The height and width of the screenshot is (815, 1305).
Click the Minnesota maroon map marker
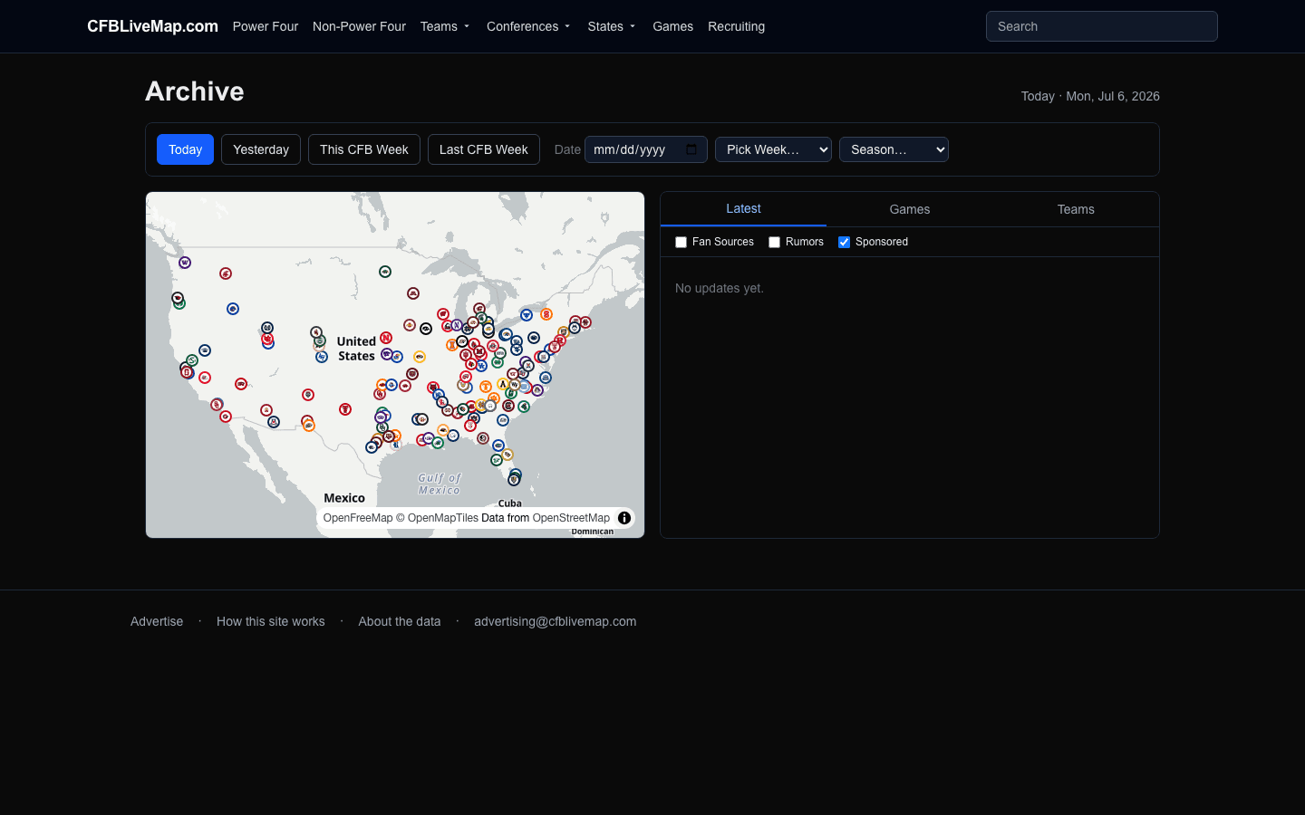pyautogui.click(x=413, y=293)
